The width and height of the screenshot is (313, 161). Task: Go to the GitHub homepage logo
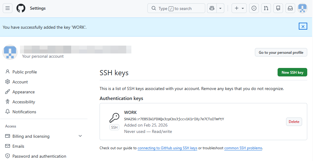(x=21, y=8)
